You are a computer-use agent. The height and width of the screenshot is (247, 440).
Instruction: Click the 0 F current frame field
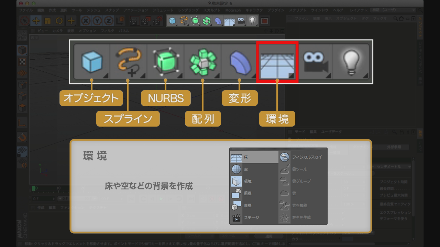[43, 199]
